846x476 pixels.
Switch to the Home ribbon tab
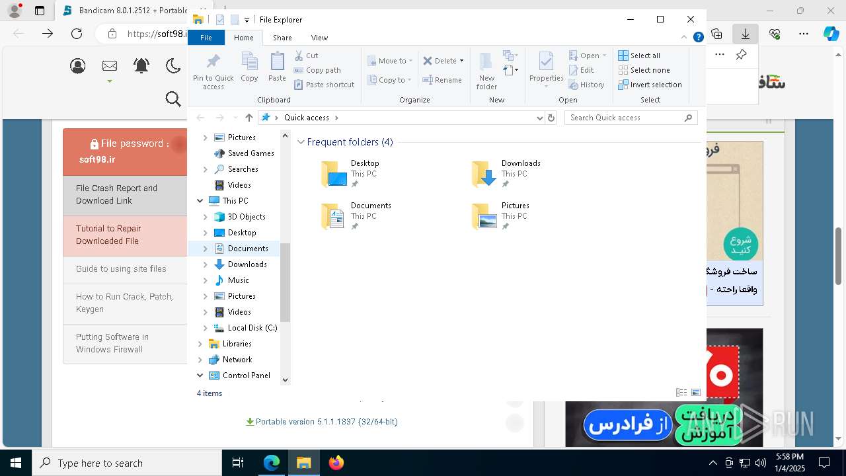pos(243,38)
